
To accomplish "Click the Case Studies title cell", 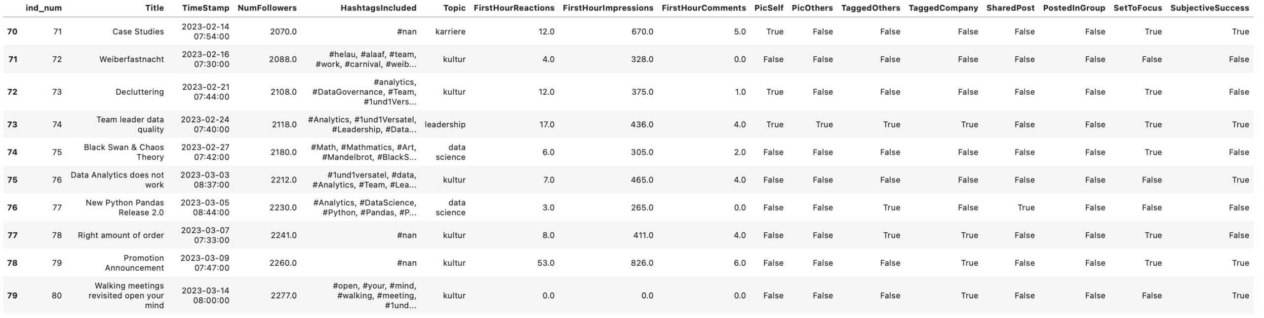I will click(138, 32).
